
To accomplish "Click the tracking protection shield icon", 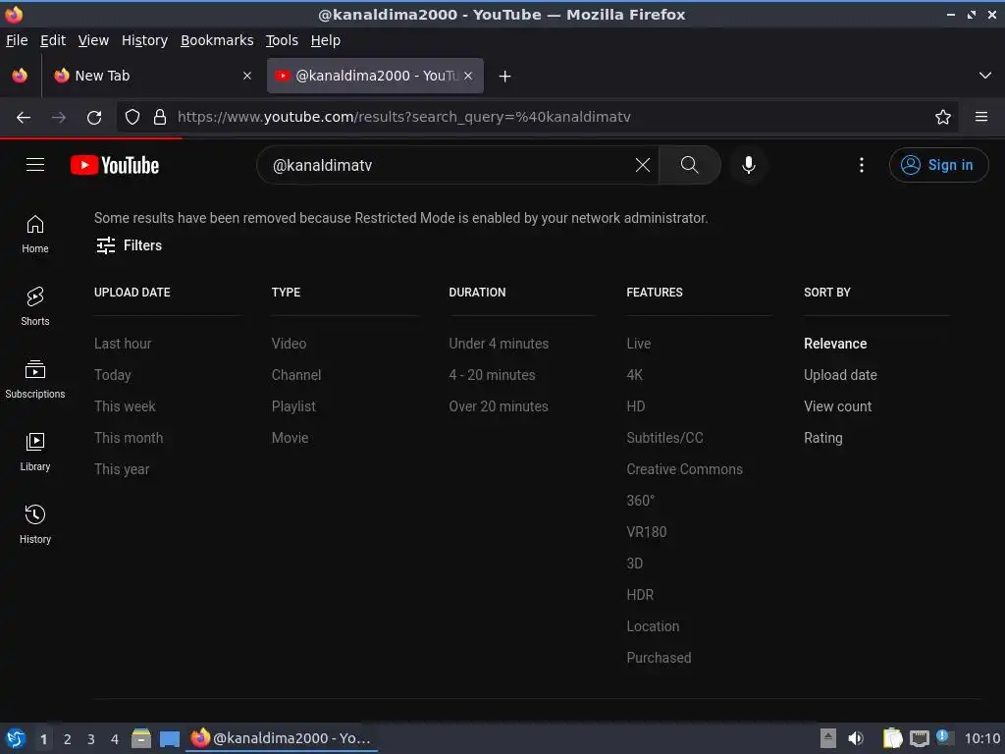I will pos(132,117).
